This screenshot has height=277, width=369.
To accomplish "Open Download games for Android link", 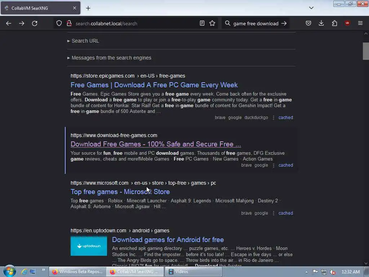I will [168, 239].
